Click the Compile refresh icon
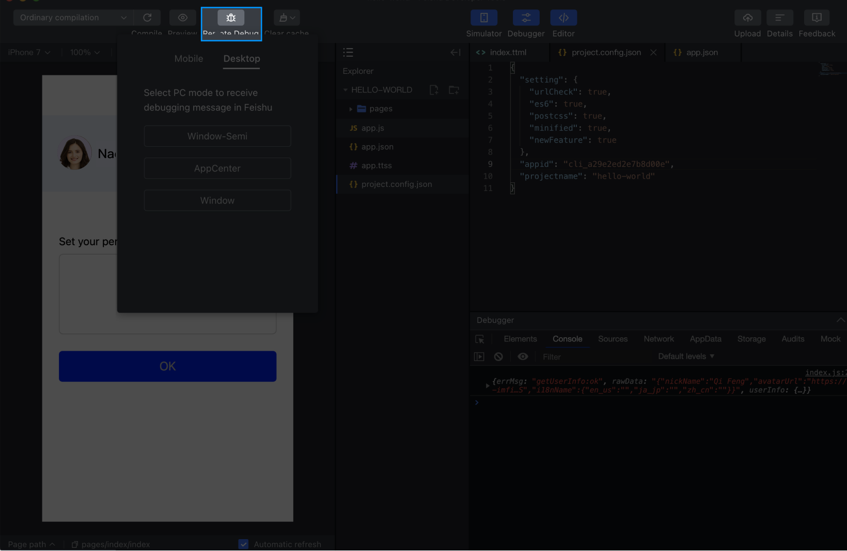847x551 pixels. coord(147,18)
